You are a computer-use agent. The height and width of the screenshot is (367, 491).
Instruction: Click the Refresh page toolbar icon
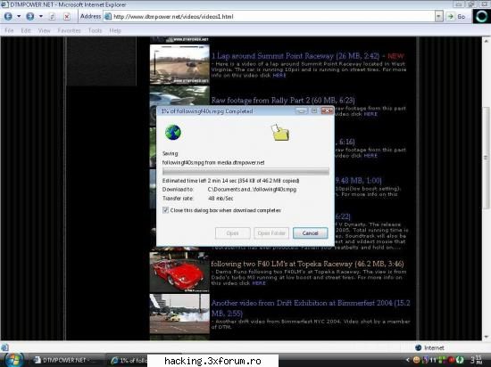pos(53,17)
